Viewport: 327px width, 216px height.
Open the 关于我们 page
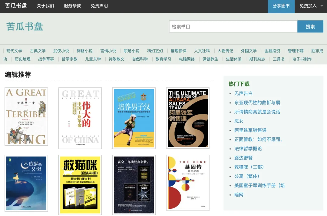tap(45, 6)
